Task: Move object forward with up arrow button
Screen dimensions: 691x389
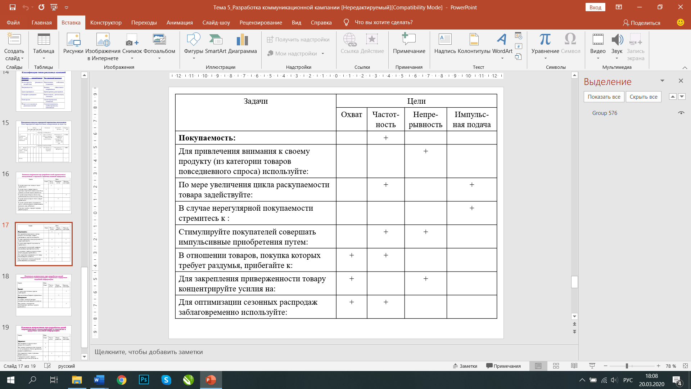Action: pos(672,97)
